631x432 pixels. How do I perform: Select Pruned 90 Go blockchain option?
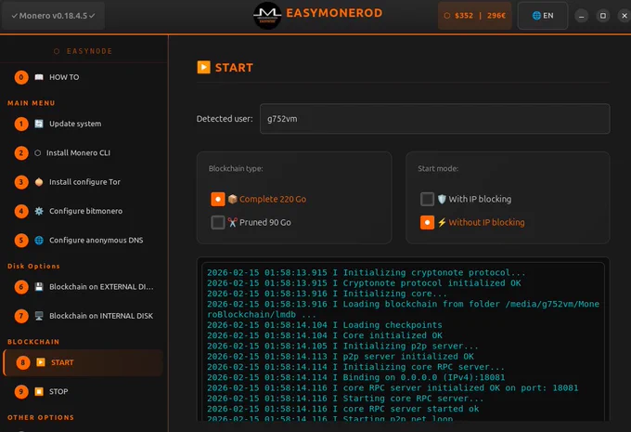click(218, 222)
